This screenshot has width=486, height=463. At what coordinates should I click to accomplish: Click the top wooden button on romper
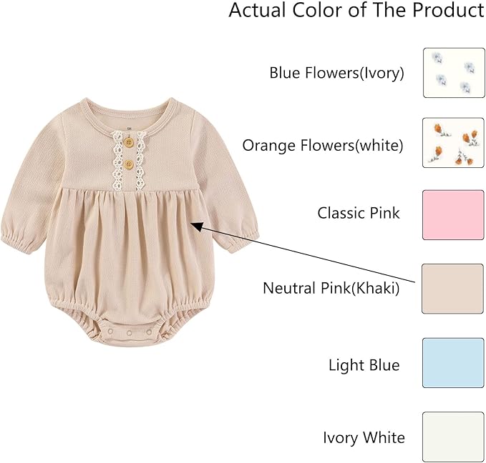click(128, 141)
